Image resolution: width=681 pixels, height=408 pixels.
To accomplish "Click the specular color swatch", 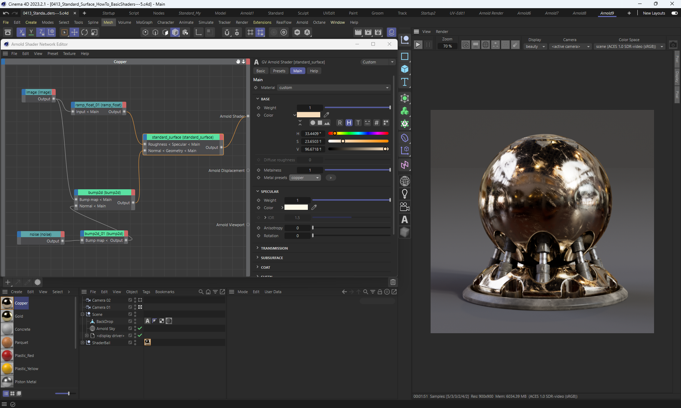I will click(x=296, y=208).
